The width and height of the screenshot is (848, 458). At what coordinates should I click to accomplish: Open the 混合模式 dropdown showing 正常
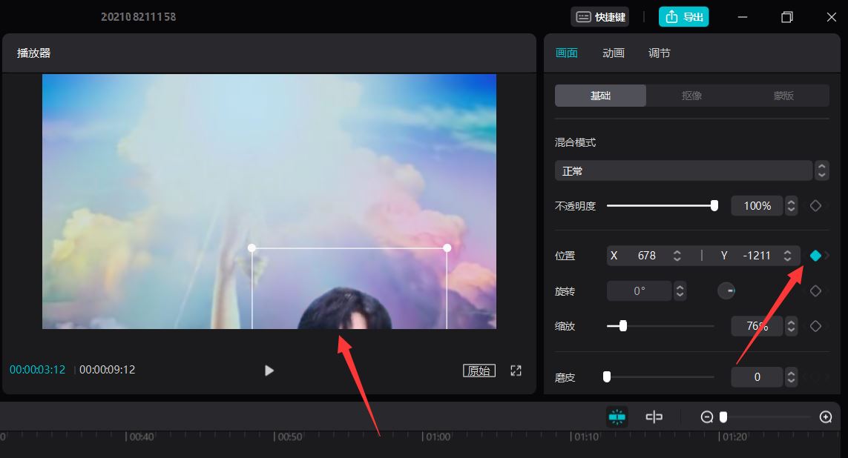683,170
